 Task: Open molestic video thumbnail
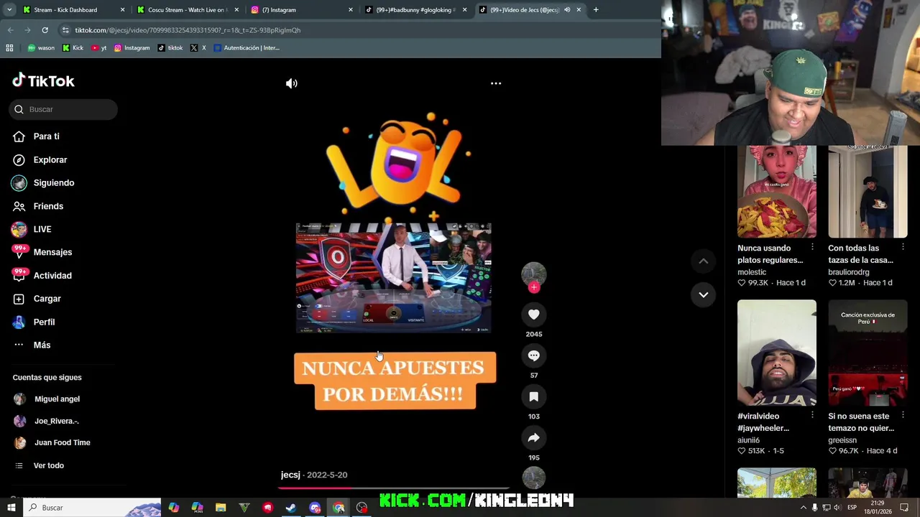coord(776,191)
